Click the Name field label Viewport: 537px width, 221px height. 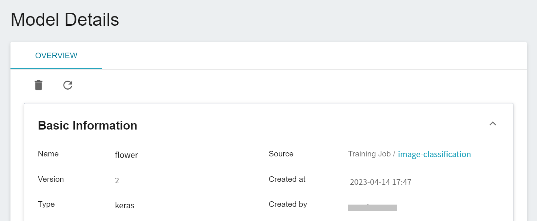point(48,154)
